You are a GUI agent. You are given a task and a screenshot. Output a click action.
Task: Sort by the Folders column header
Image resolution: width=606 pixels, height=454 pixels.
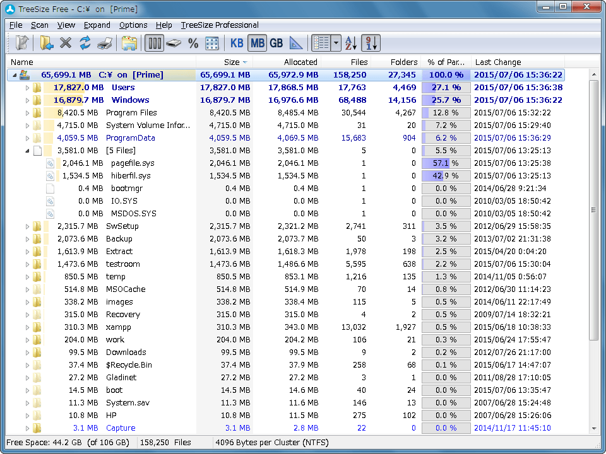coord(396,62)
